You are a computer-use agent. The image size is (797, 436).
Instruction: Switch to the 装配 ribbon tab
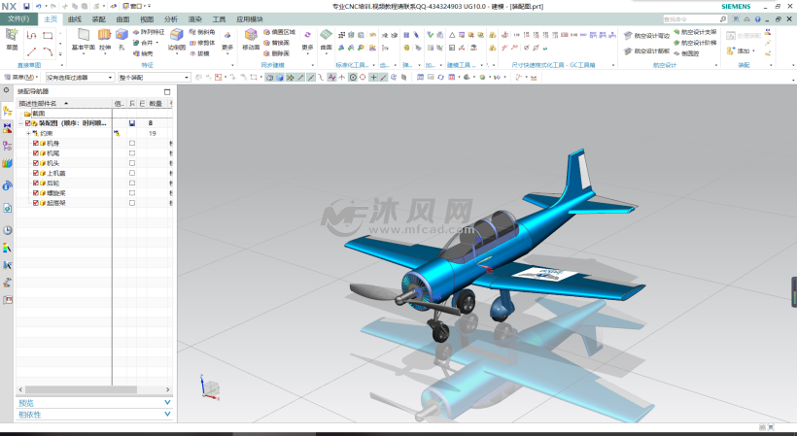[98, 18]
